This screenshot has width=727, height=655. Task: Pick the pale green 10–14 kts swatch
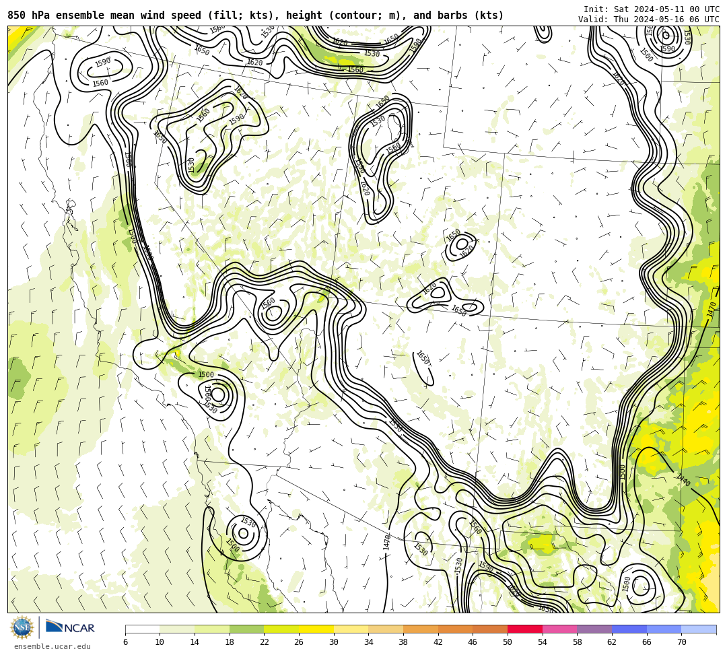pyautogui.click(x=177, y=629)
